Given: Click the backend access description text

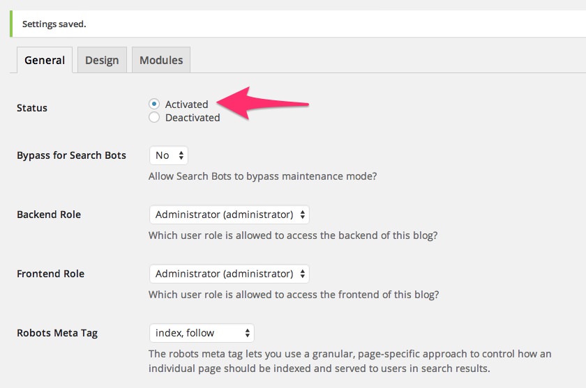Looking at the screenshot, I should [293, 235].
